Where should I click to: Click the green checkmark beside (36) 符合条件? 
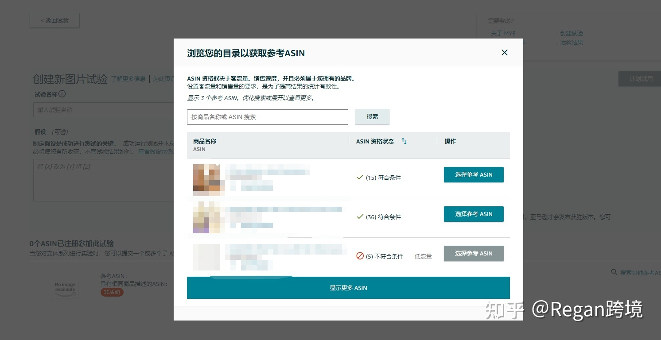click(x=360, y=216)
